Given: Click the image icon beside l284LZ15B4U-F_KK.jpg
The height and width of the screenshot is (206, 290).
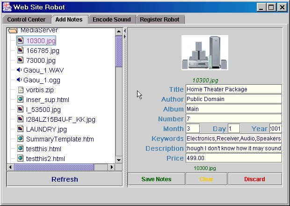Looking at the screenshot, I should pos(20,119).
